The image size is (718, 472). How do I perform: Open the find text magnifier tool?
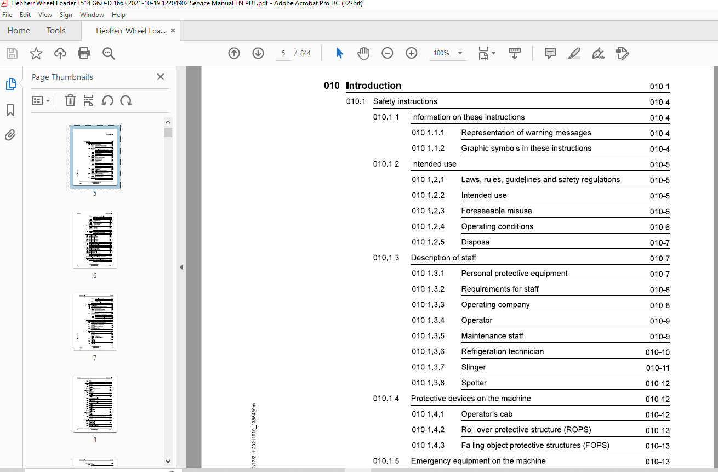click(x=109, y=53)
